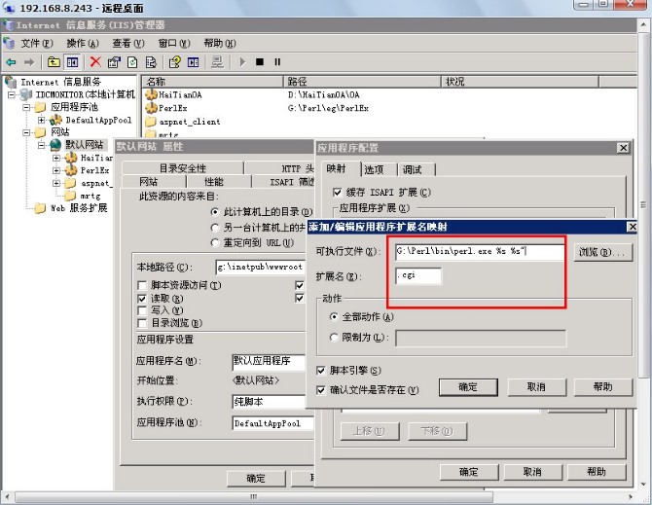Click the red Delete X toolbar icon
The image size is (652, 505).
[95, 61]
